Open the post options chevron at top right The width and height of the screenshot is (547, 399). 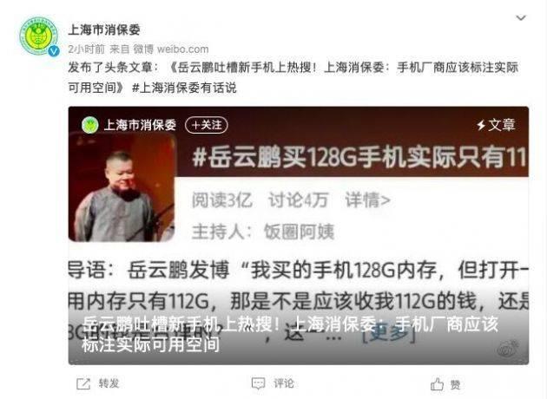520,17
